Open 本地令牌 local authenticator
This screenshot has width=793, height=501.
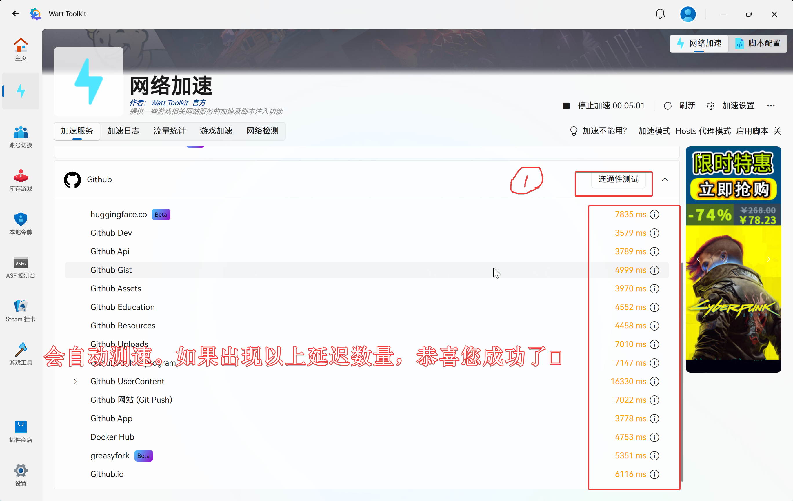coord(21,224)
